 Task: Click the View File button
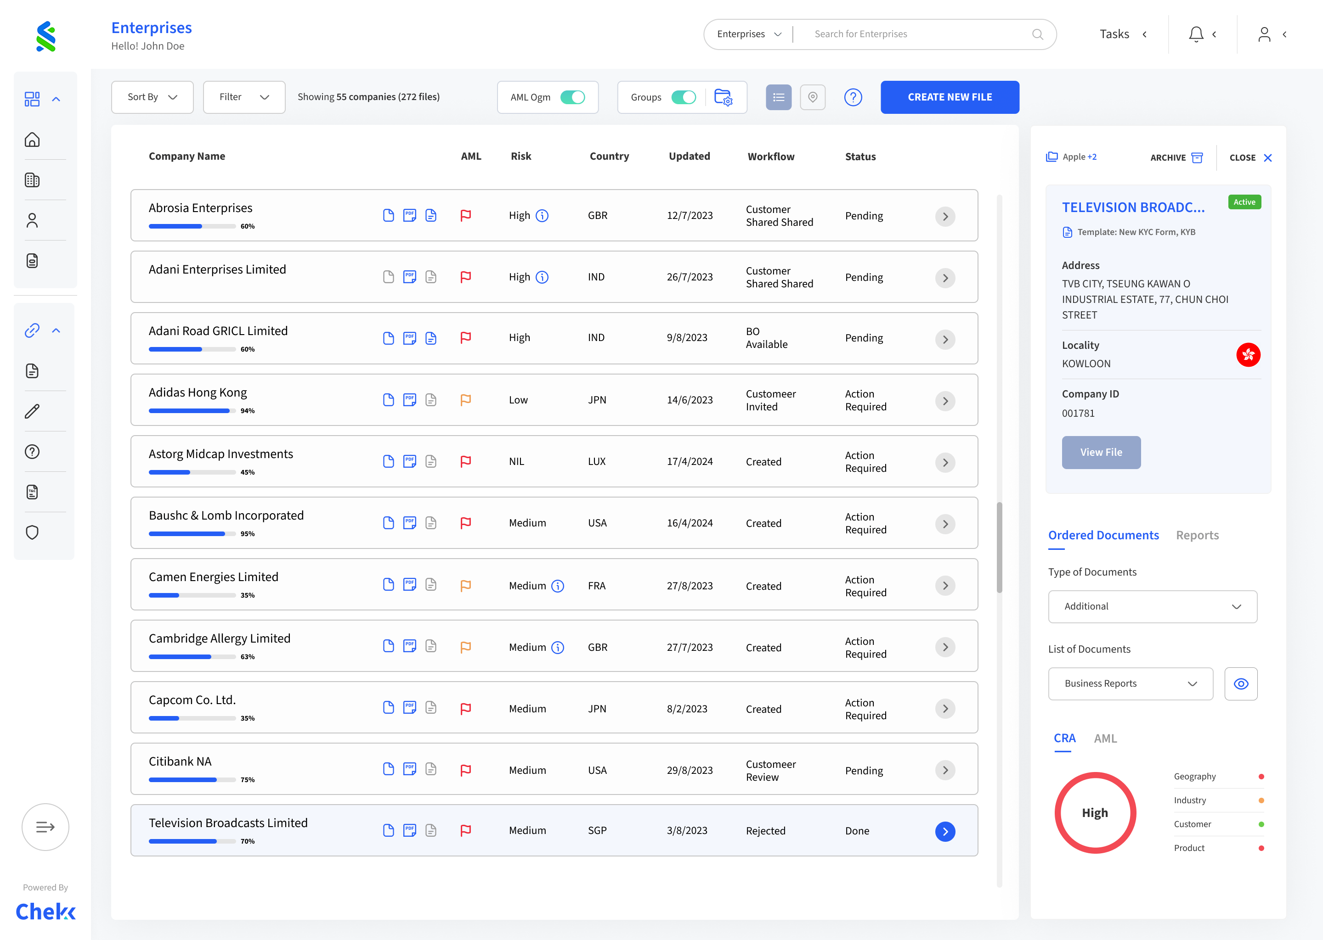1101,452
